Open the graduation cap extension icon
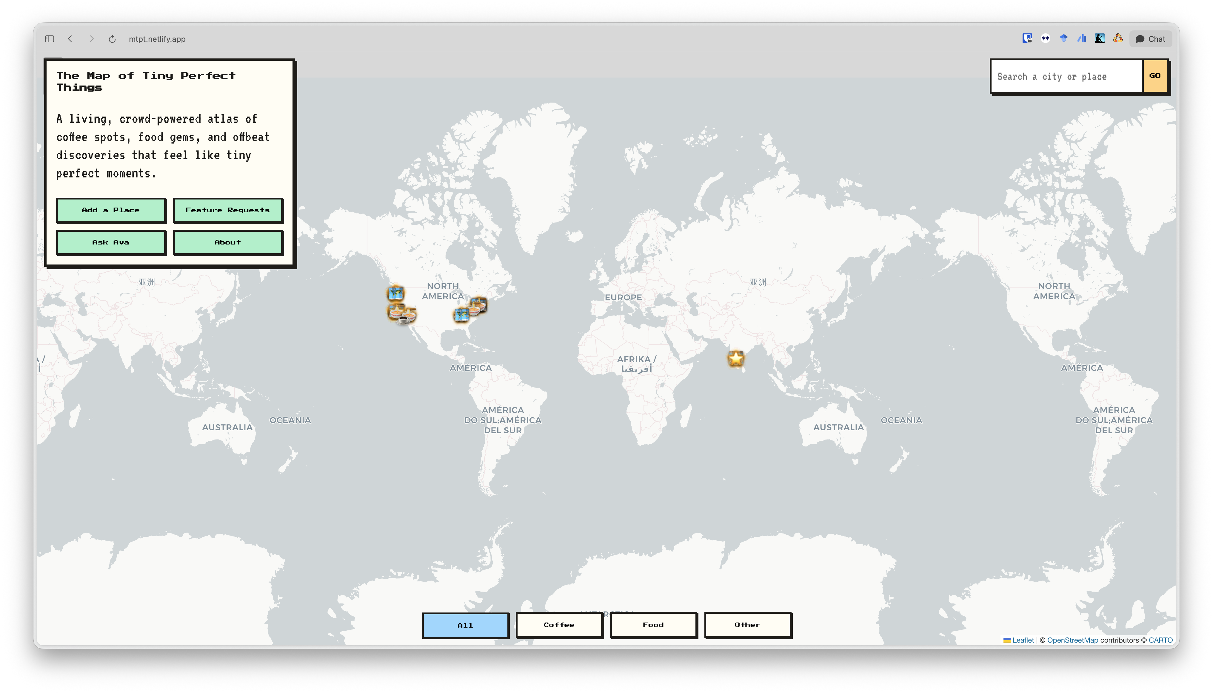Image resolution: width=1213 pixels, height=693 pixels. tap(1063, 38)
